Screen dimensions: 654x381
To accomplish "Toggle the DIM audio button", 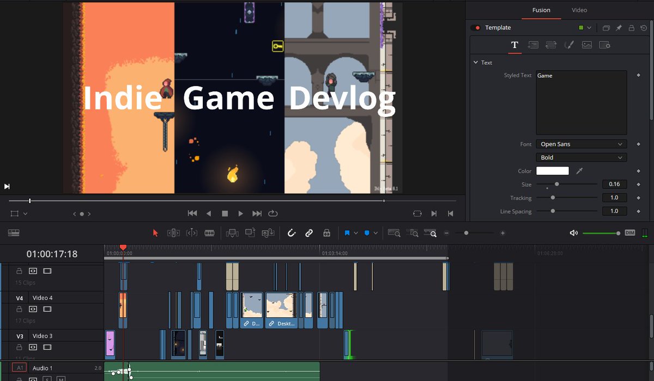I will tap(630, 233).
